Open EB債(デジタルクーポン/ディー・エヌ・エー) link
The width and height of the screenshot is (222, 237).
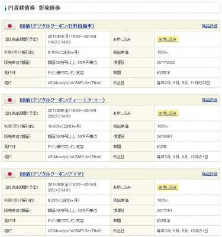tap(62, 100)
